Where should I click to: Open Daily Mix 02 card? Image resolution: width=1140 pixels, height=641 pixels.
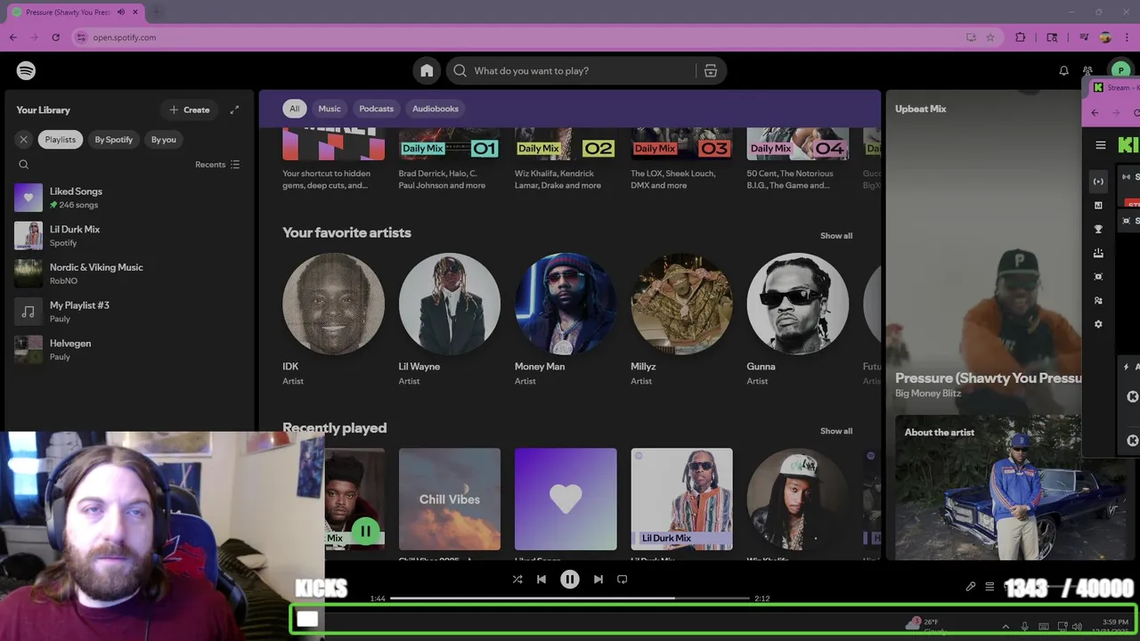click(x=565, y=158)
